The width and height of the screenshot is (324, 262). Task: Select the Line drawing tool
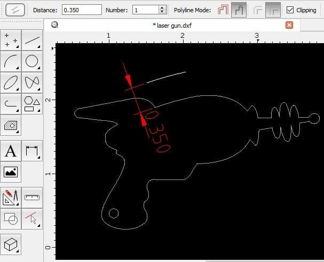tap(32, 40)
